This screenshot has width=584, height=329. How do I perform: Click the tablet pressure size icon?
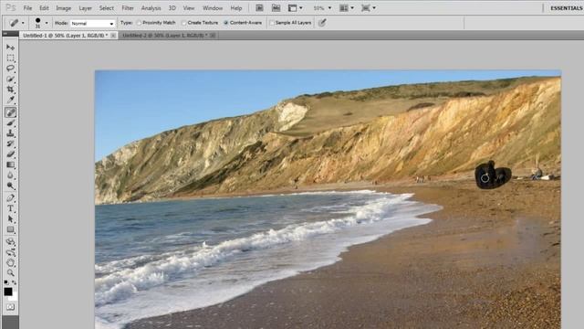(x=322, y=23)
